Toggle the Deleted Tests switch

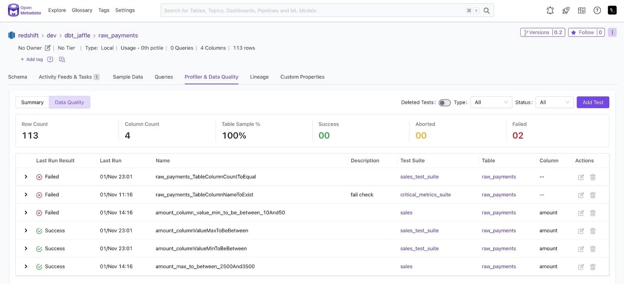(445, 103)
